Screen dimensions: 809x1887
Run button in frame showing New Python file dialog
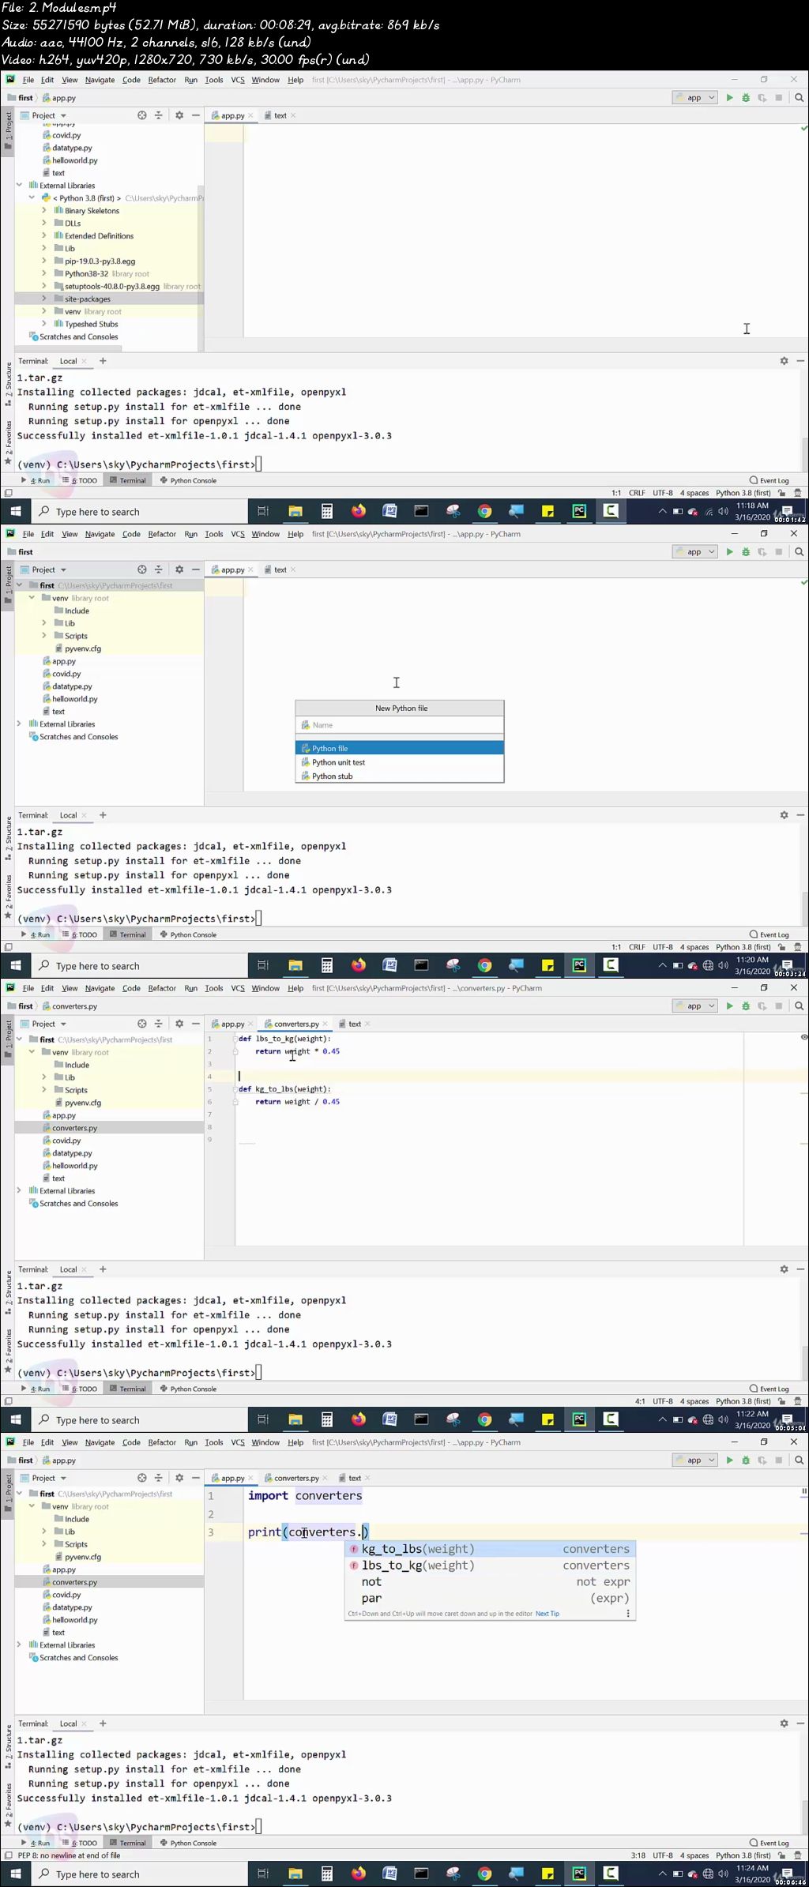point(729,552)
